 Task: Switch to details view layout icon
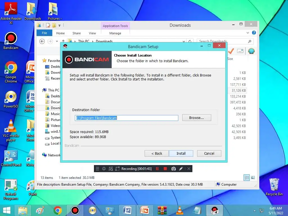(247, 177)
